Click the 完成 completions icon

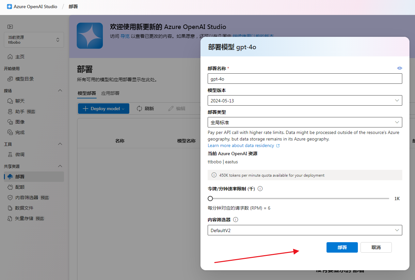coord(10,132)
